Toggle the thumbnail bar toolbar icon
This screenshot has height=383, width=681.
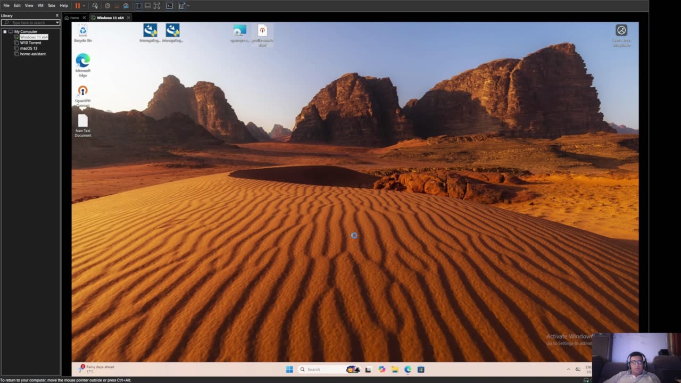(x=147, y=5)
